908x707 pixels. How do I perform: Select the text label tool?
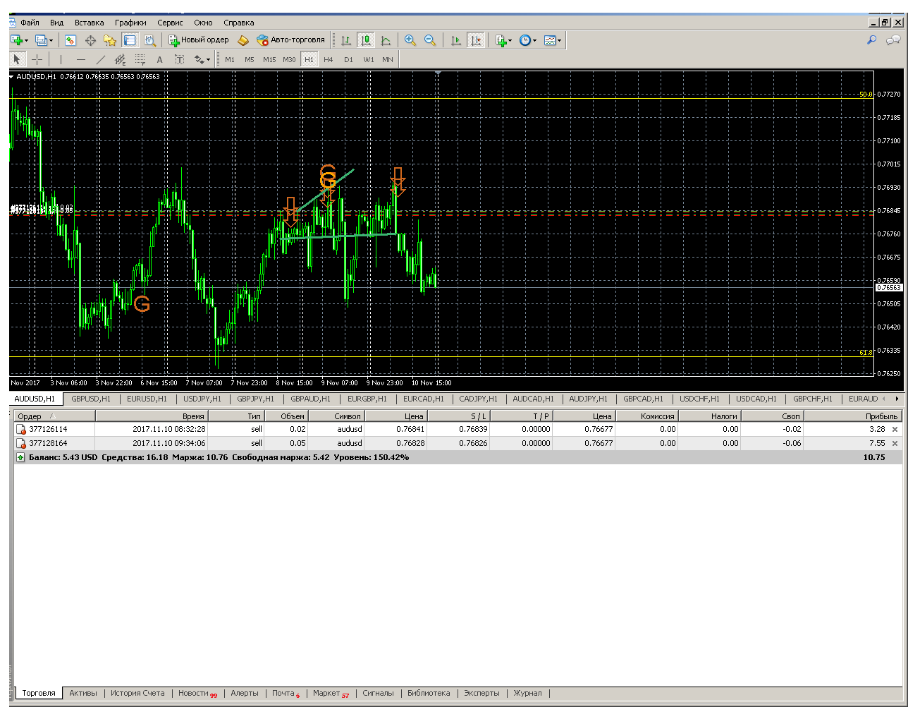[x=179, y=59]
